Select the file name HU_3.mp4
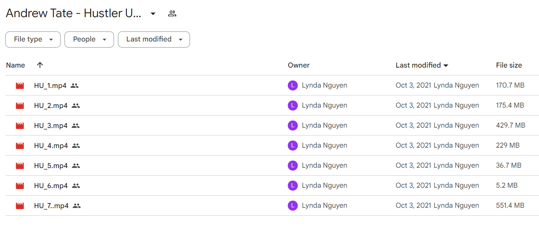The image size is (539, 226). click(51, 126)
